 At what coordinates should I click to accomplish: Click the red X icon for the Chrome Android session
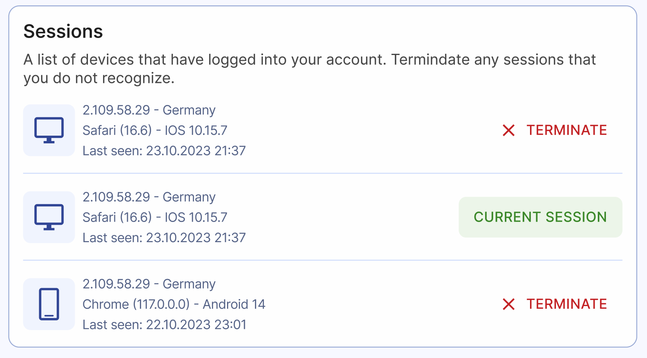[508, 304]
